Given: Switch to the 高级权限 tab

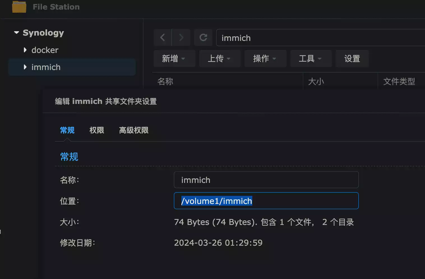Looking at the screenshot, I should coord(134,130).
